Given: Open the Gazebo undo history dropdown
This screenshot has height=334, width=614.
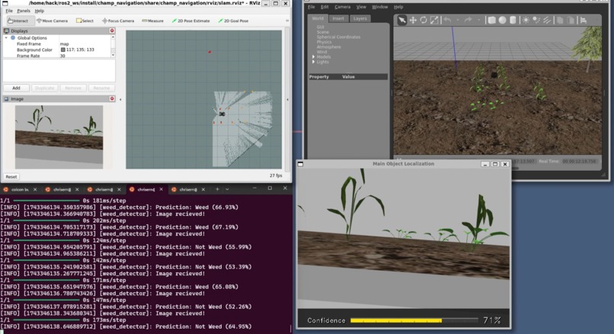Looking at the screenshot, I should [457, 20].
